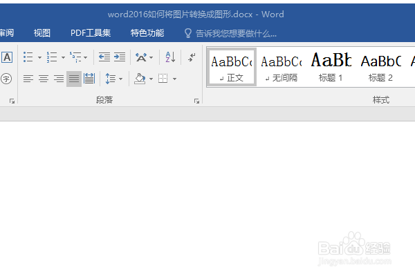Open the Borders dropdown arrow

[x=175, y=79]
